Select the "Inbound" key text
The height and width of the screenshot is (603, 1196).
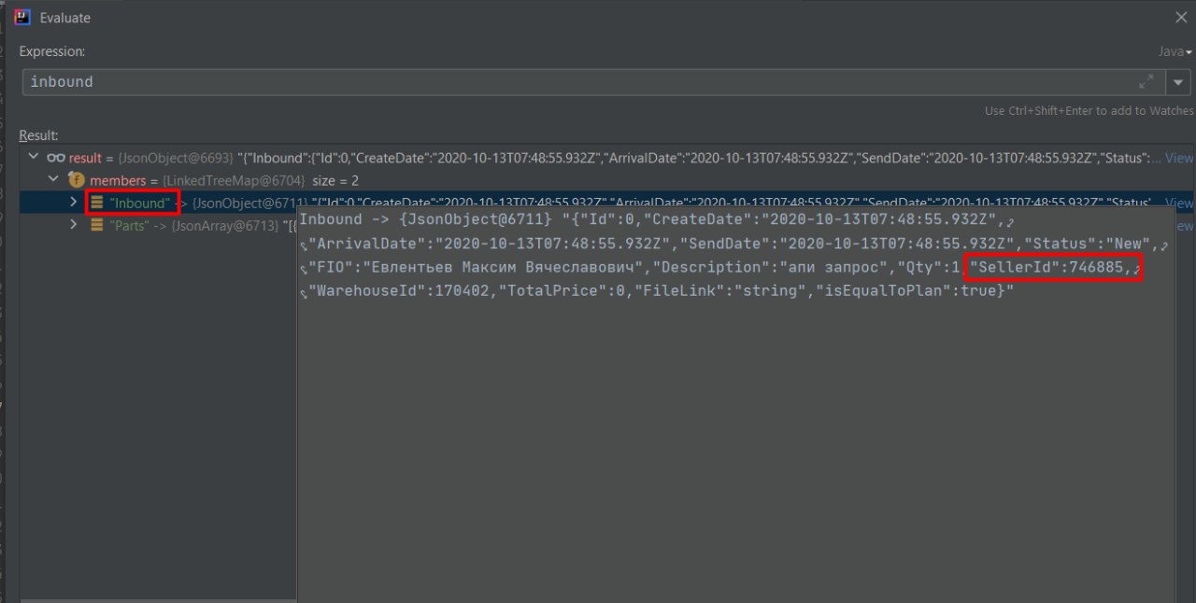(x=139, y=203)
